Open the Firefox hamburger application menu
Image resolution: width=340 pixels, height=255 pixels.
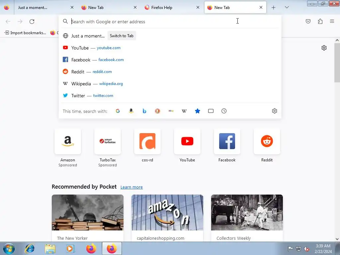pos(332,21)
